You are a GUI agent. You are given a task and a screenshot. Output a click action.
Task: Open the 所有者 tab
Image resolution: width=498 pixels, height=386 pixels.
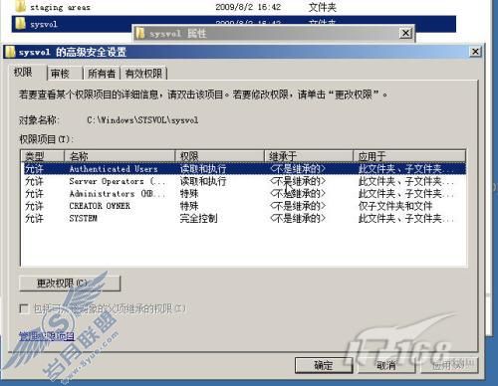102,74
